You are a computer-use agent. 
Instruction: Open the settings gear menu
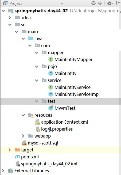pyautogui.click(x=110, y=3)
